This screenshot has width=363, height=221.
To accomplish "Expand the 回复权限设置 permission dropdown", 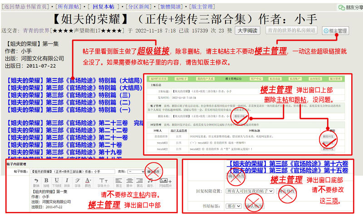I will [x=250, y=192].
